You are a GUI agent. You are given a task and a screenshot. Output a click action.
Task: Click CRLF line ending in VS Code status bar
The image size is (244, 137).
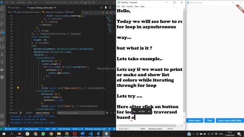pos(47,129)
